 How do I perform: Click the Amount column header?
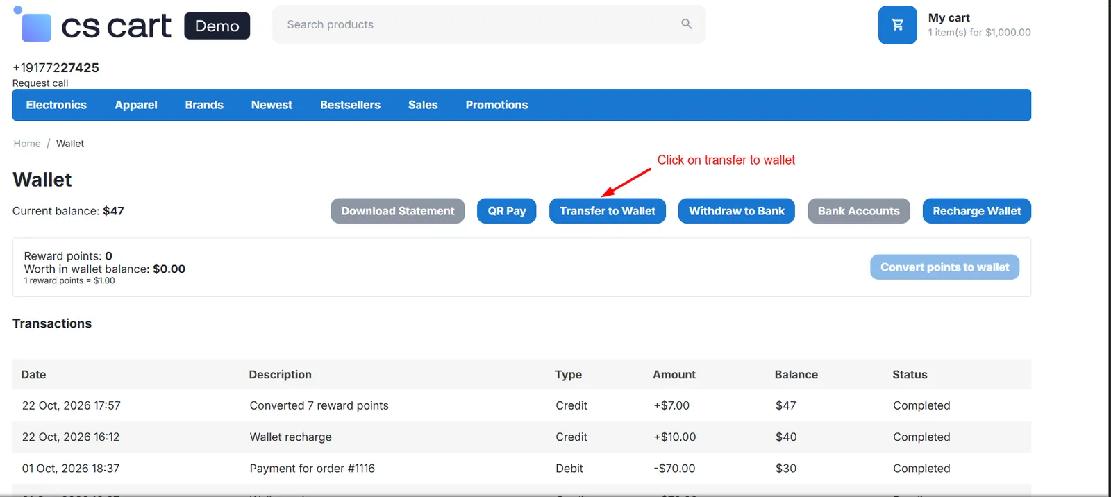(x=674, y=375)
